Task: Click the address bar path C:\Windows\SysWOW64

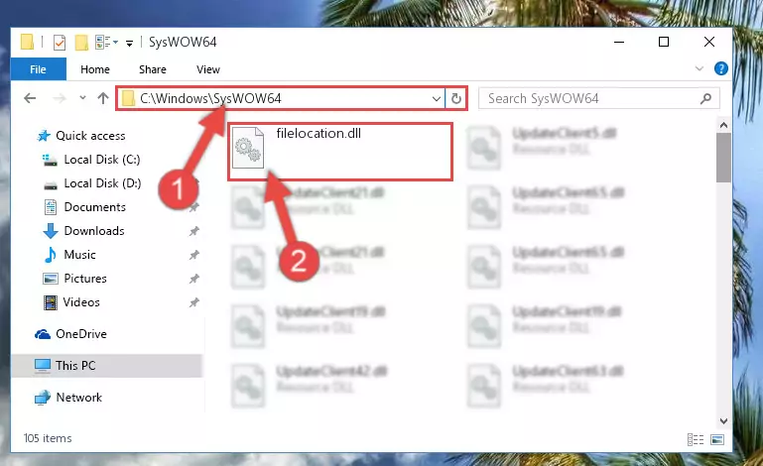Action: 210,99
